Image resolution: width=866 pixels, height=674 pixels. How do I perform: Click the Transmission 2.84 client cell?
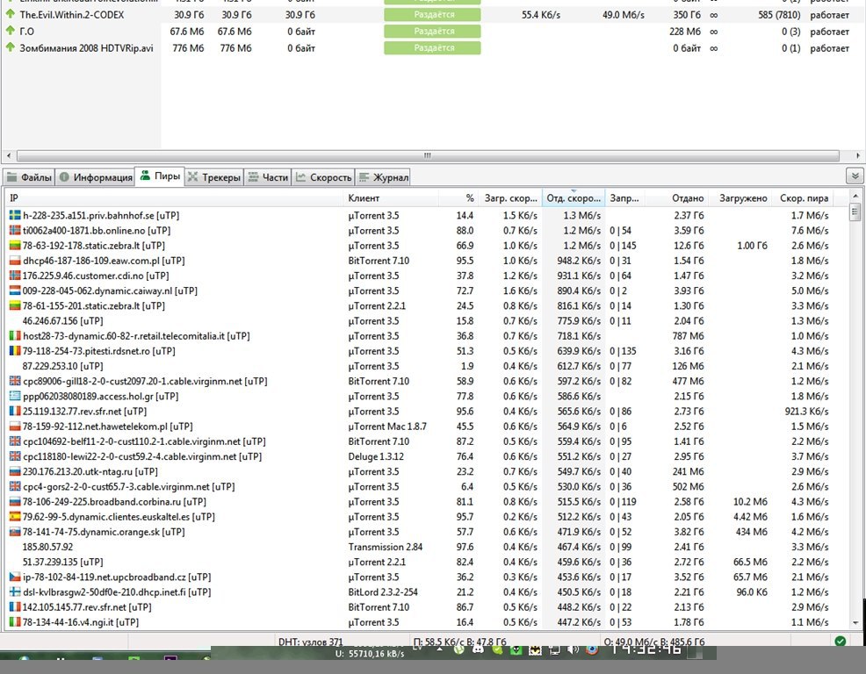coord(385,547)
